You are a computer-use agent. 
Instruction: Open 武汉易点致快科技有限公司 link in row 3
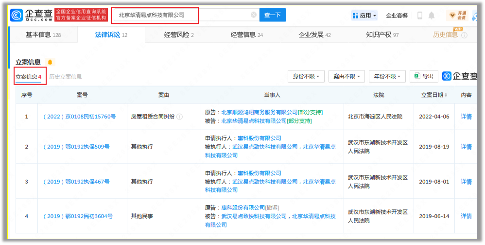click(265, 182)
